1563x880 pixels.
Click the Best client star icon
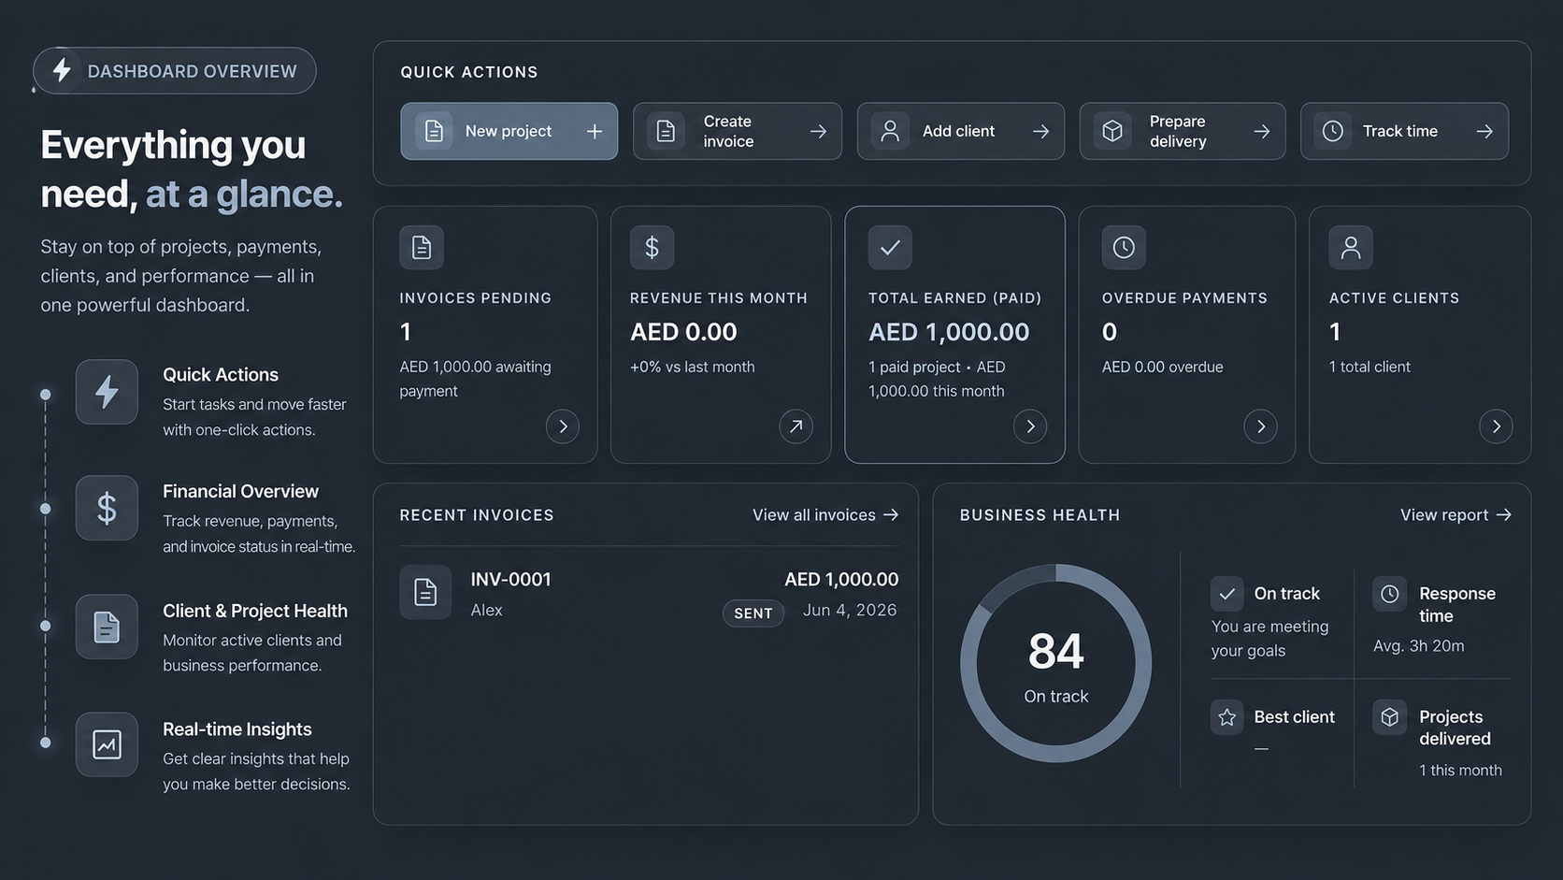(x=1227, y=717)
